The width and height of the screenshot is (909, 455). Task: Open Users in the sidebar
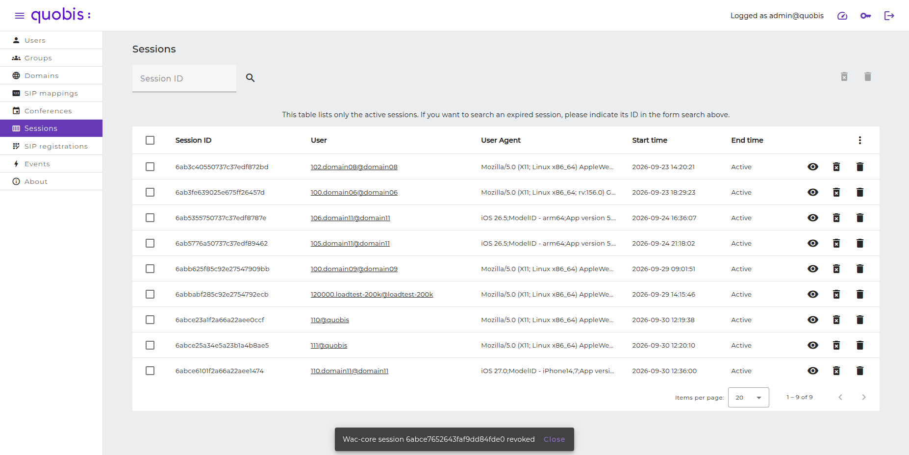(51, 40)
